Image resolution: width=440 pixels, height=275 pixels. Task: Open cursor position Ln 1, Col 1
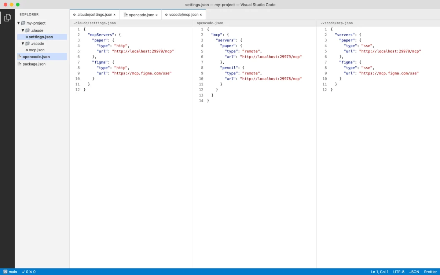[x=379, y=272]
